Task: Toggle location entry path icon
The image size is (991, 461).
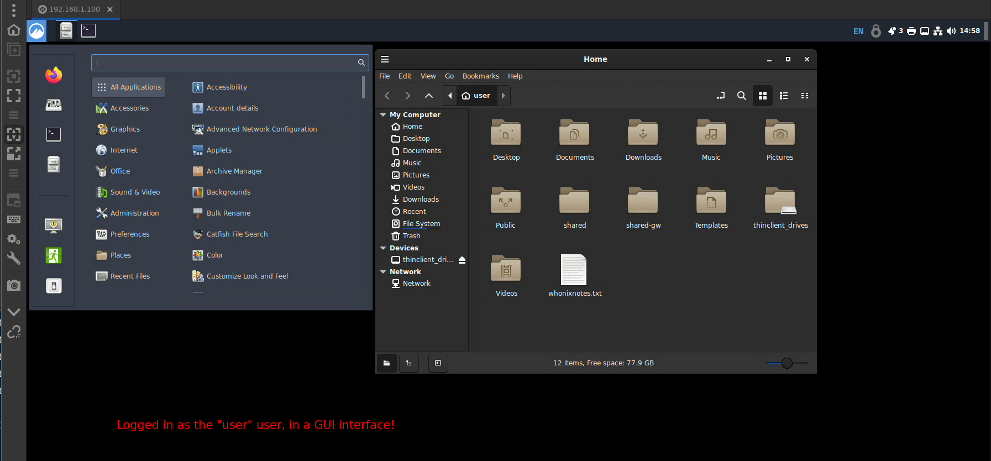Action: pos(721,96)
